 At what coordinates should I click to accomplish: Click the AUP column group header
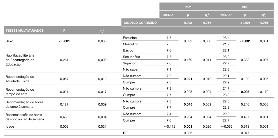tap(245, 6)
